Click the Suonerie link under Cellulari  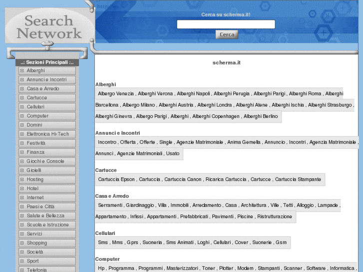(x=262, y=243)
